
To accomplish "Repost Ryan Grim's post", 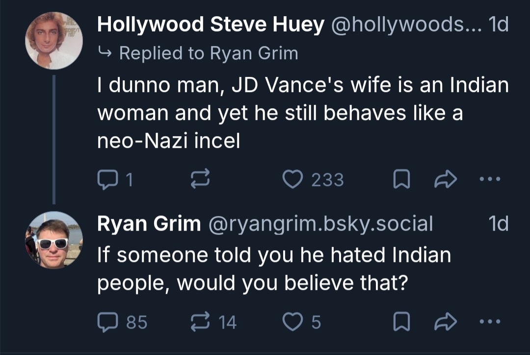I will pos(200,322).
